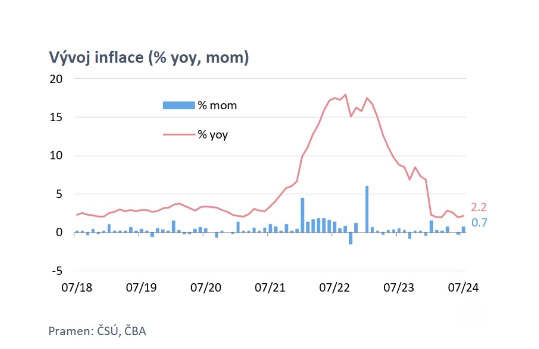Click the tallest blue bar near 6
The height and width of the screenshot is (349, 539).
[367, 209]
